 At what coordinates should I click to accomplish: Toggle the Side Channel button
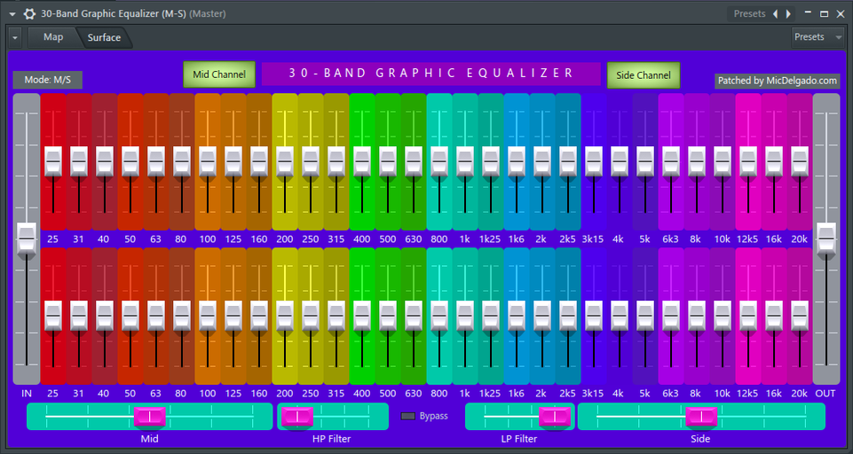[644, 75]
